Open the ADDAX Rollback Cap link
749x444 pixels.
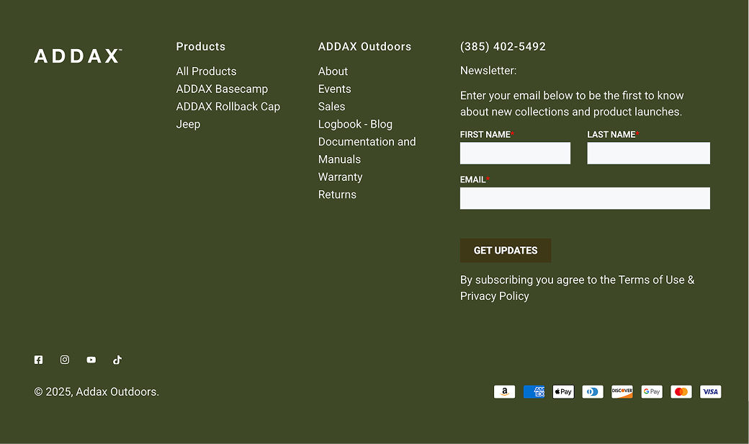pyautogui.click(x=228, y=107)
